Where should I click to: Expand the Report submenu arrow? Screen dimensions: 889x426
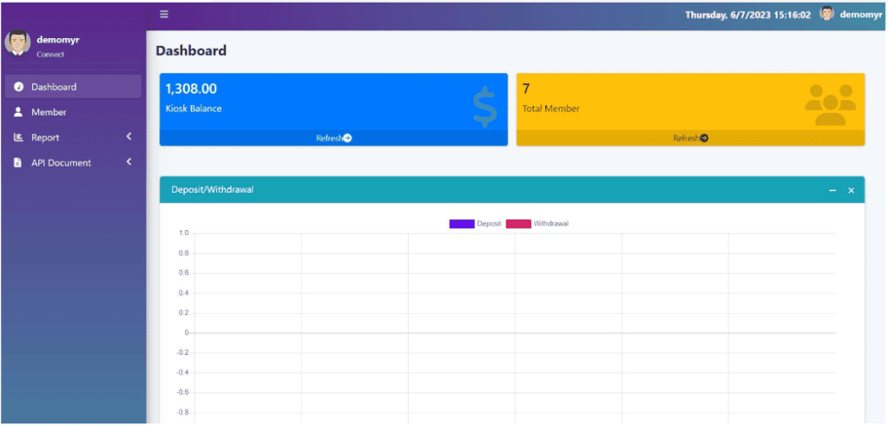[128, 137]
